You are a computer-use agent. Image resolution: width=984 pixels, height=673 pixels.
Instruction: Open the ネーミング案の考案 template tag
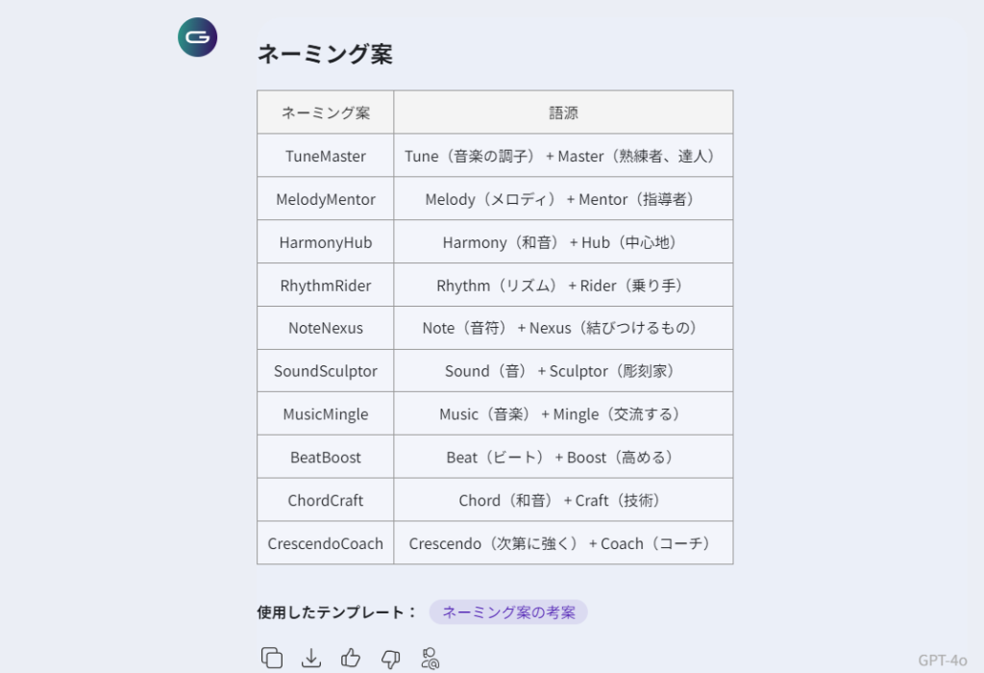tap(508, 612)
